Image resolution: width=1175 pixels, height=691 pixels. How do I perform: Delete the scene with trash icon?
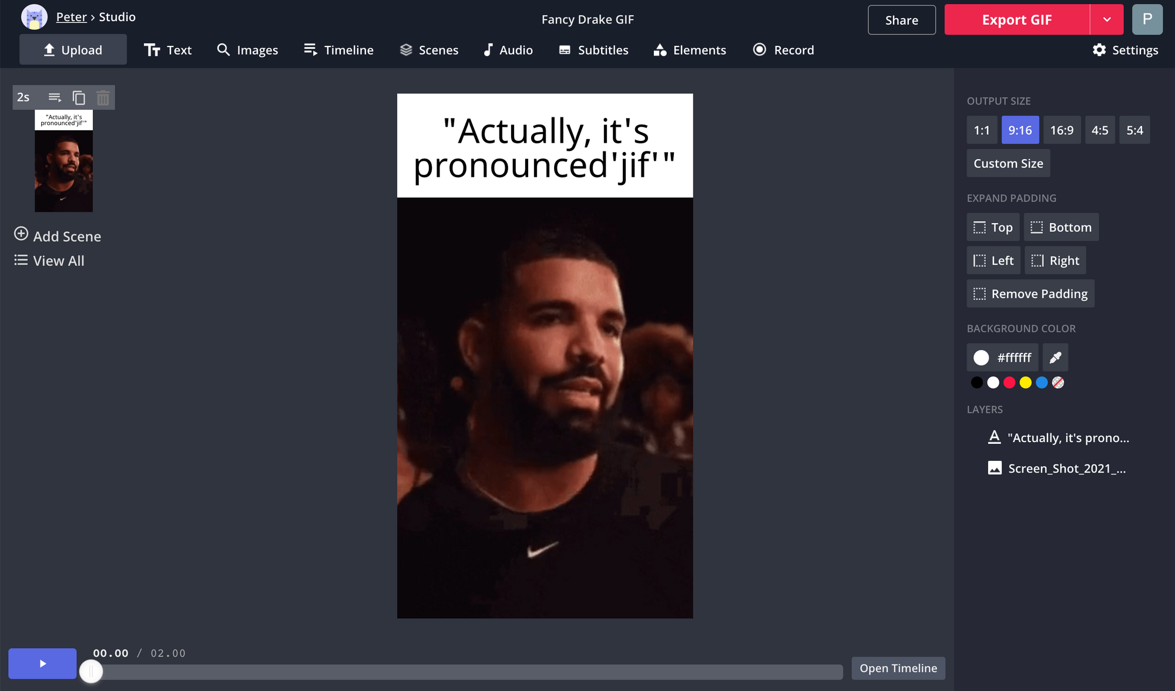[x=103, y=97]
